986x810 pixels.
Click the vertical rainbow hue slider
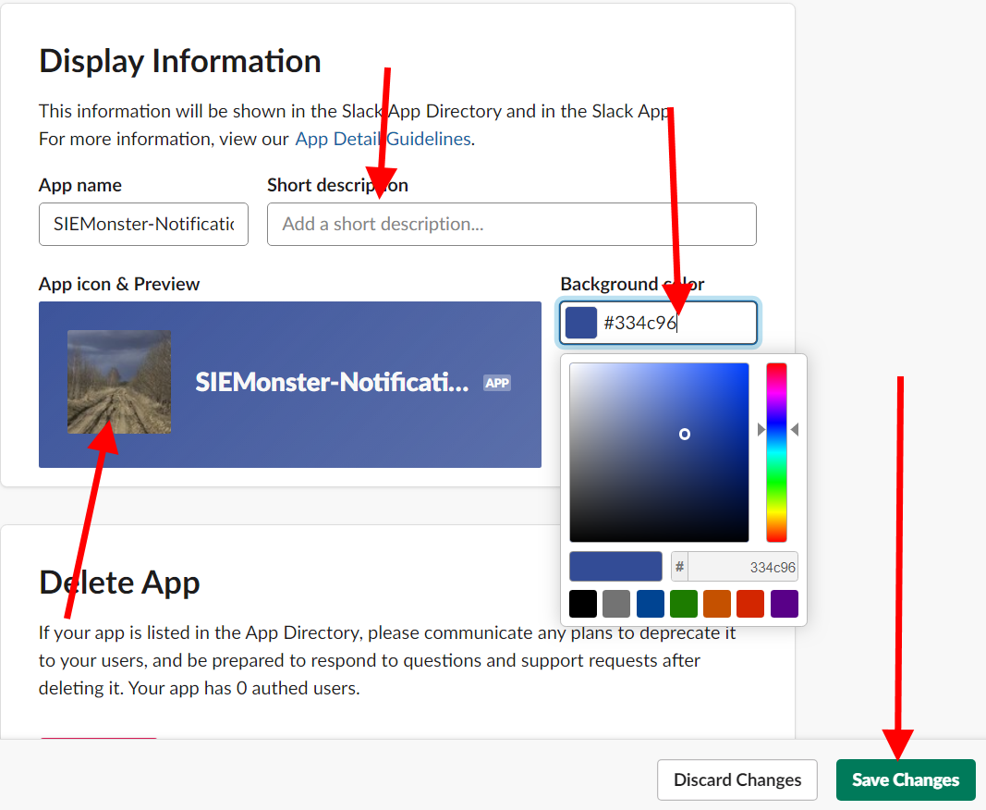[x=776, y=452]
